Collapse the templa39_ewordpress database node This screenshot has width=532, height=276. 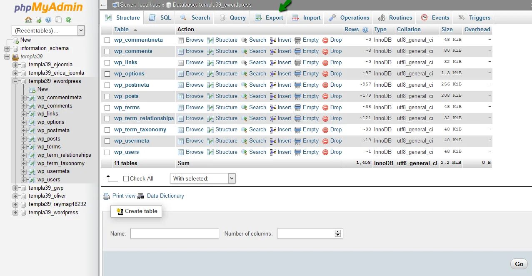click(x=15, y=81)
